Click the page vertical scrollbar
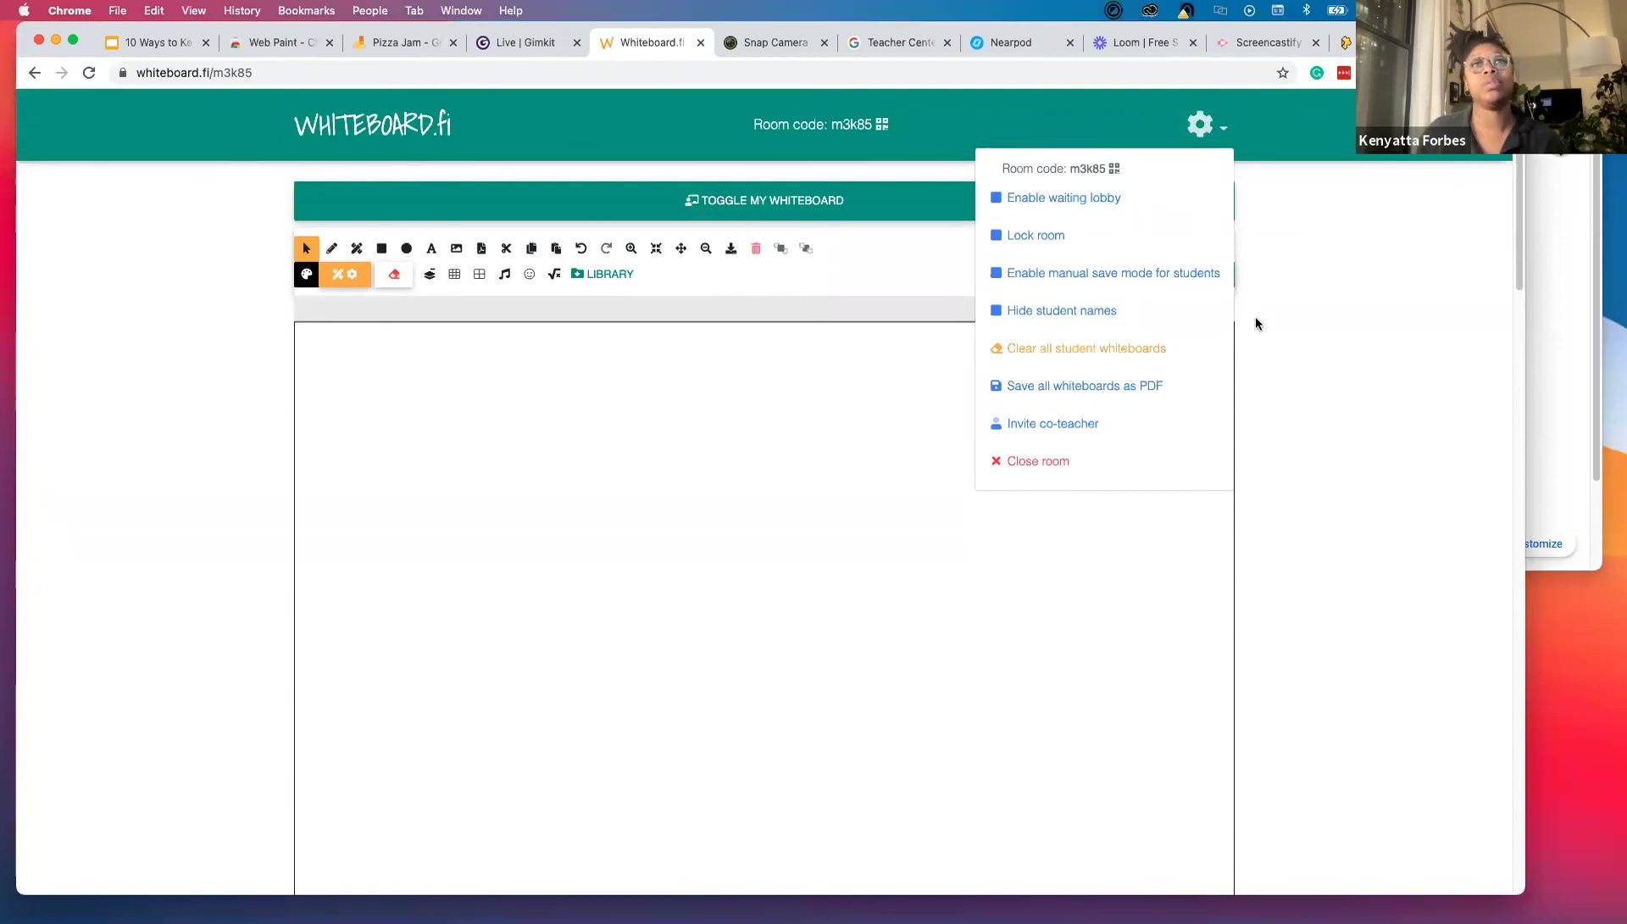The height and width of the screenshot is (924, 1627). pos(1519,224)
